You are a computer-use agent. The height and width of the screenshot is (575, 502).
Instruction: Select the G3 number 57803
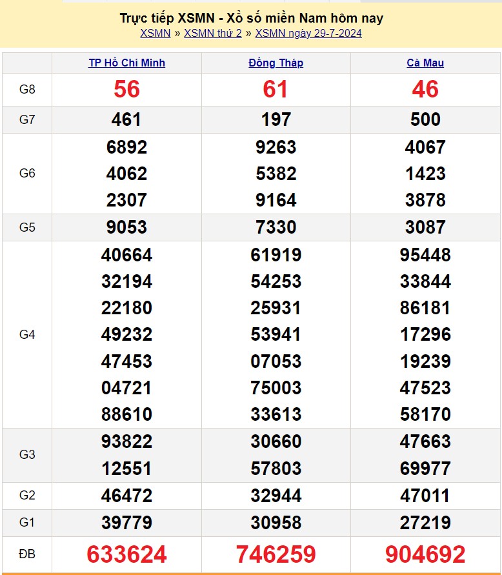(x=276, y=469)
